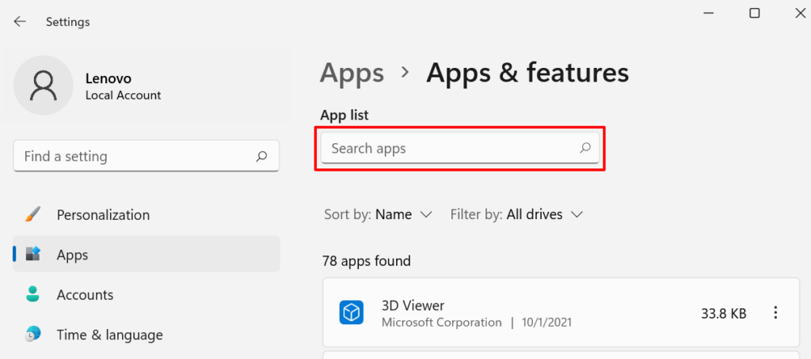Viewport: 811px width, 359px height.
Task: Navigate to Apps in the breadcrumb
Action: point(352,73)
